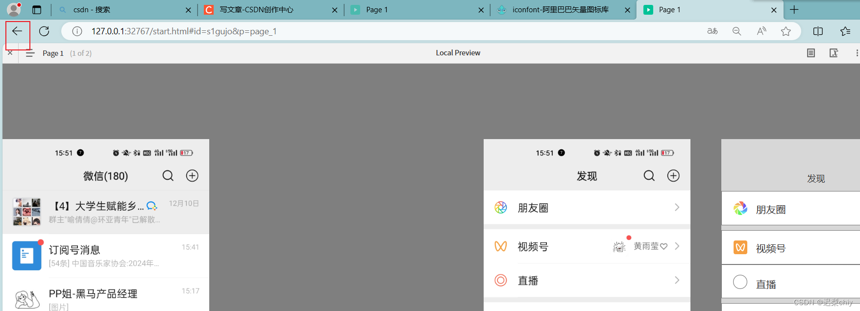Close the csdn - 搜索 tab
The width and height of the screenshot is (860, 311).
click(188, 10)
